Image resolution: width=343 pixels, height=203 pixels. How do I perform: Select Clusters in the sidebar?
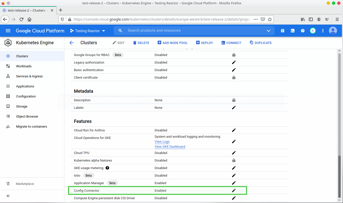pyautogui.click(x=32, y=56)
